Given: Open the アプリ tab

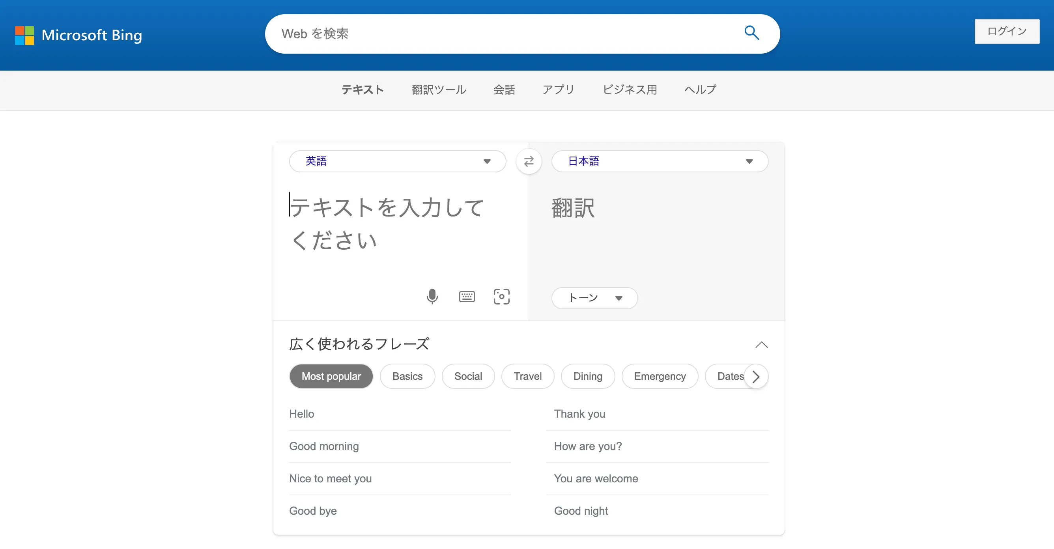Looking at the screenshot, I should (559, 90).
